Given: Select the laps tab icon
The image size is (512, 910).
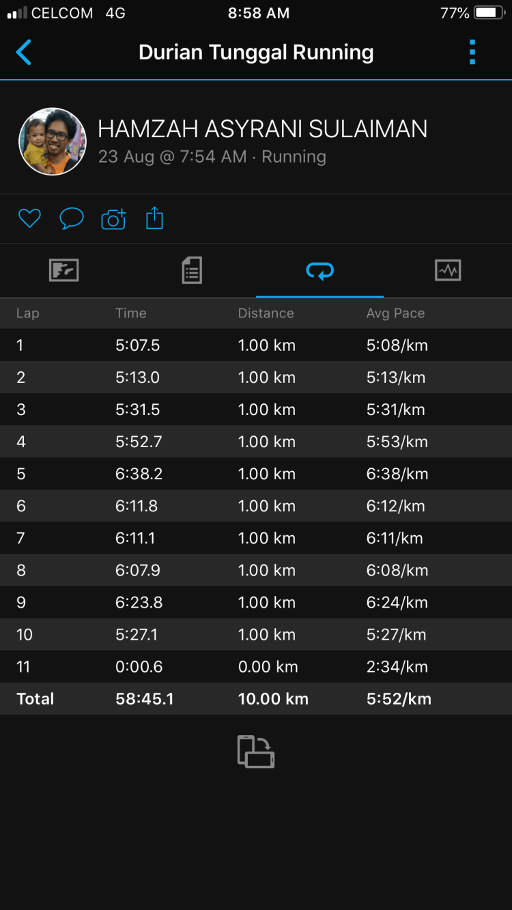Looking at the screenshot, I should click(x=319, y=272).
